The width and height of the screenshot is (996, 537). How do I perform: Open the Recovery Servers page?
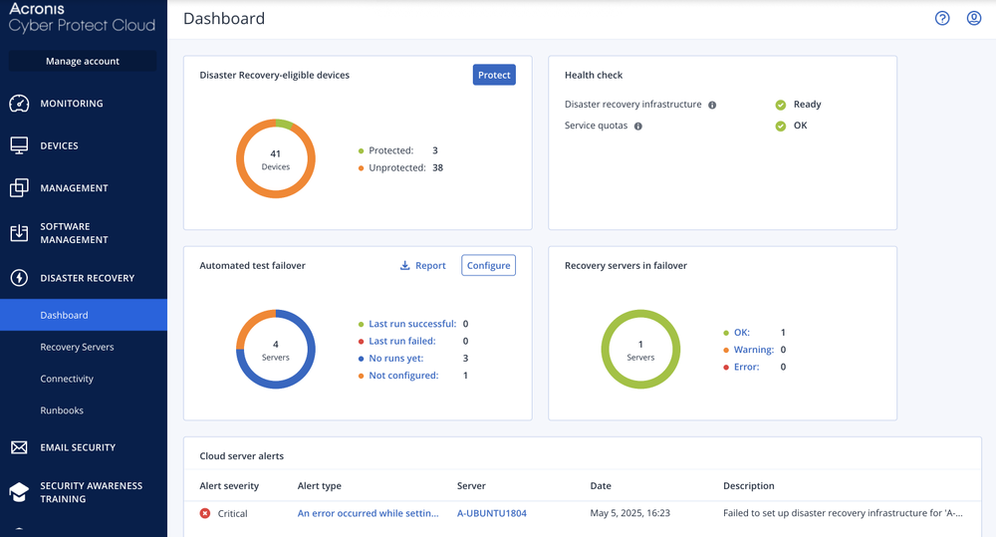(77, 347)
